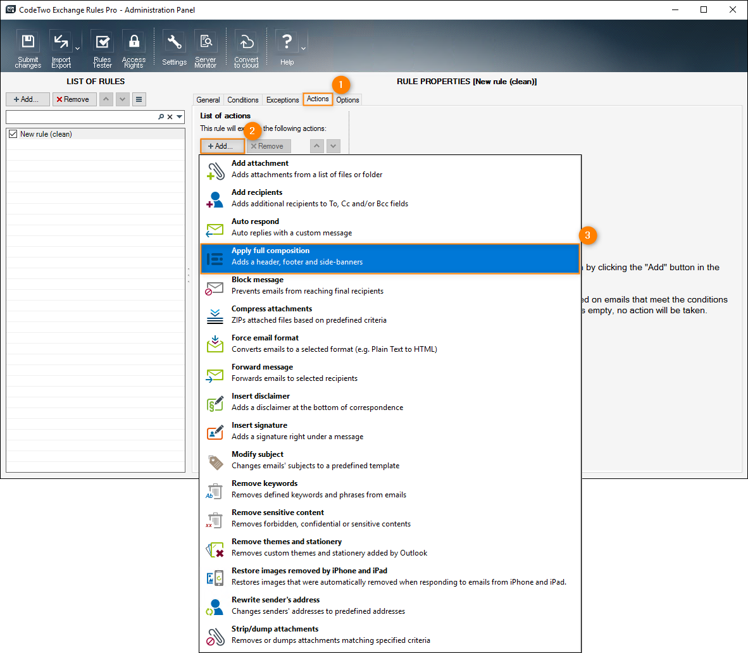Viewport: 748px width, 653px height.
Task: Click Add button in List of Rules
Action: [x=28, y=99]
